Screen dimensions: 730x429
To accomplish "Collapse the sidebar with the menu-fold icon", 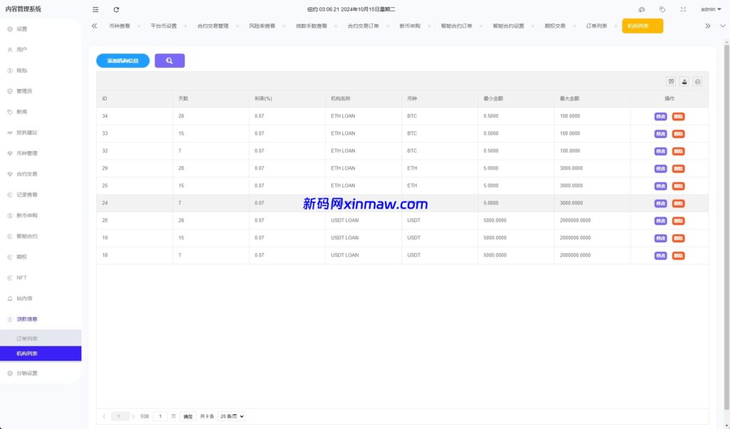I will coord(96,9).
